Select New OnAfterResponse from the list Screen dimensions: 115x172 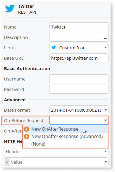point(65,129)
